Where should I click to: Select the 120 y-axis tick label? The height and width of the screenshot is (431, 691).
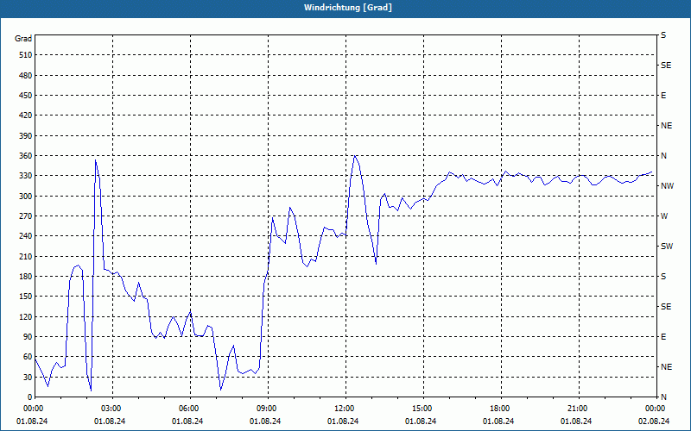pos(26,316)
